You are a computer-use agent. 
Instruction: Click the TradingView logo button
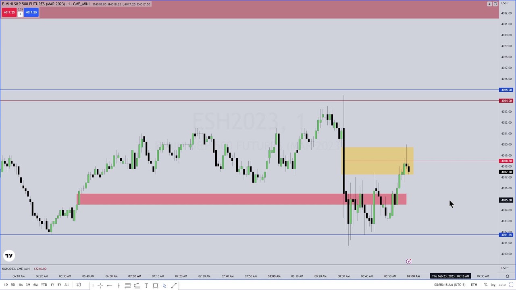[x=9, y=256]
